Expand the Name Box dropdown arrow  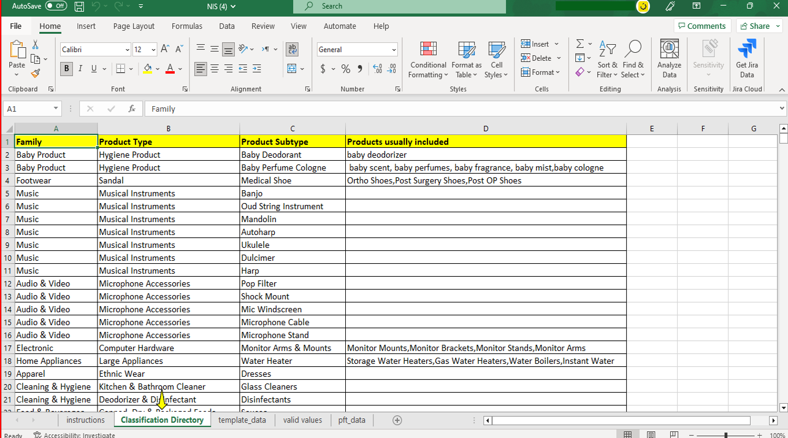56,109
